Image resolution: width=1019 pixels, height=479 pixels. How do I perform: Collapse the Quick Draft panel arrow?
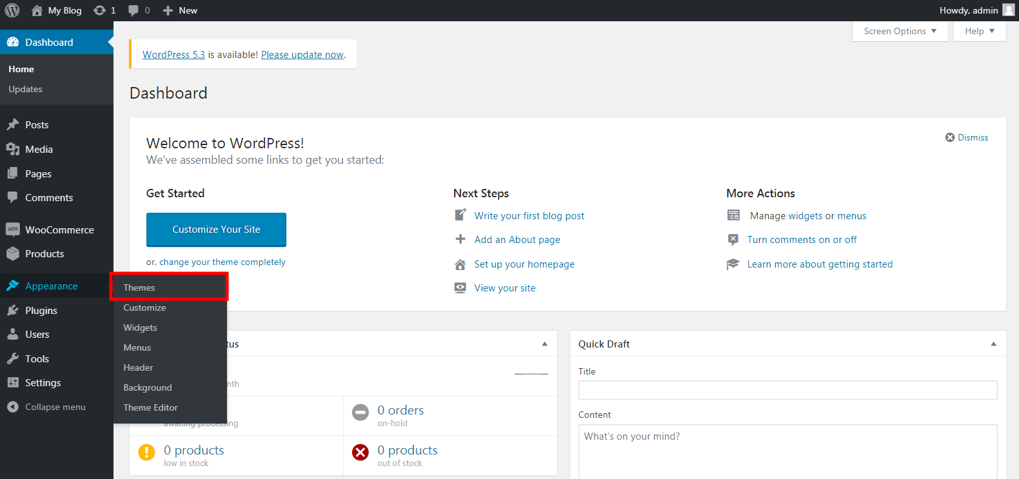coord(994,344)
